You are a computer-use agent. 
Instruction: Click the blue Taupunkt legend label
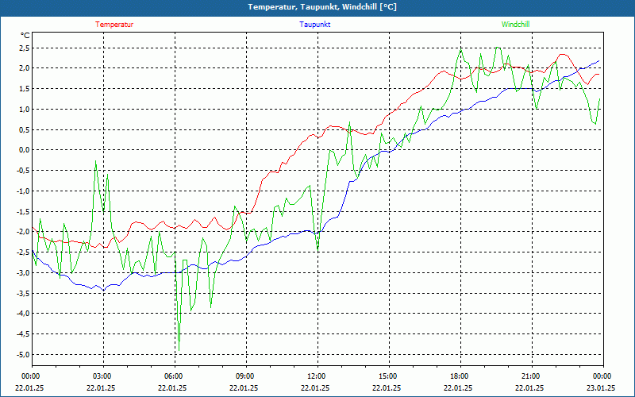(x=314, y=25)
